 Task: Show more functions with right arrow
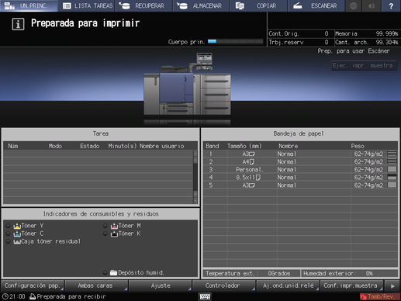pos(392,285)
